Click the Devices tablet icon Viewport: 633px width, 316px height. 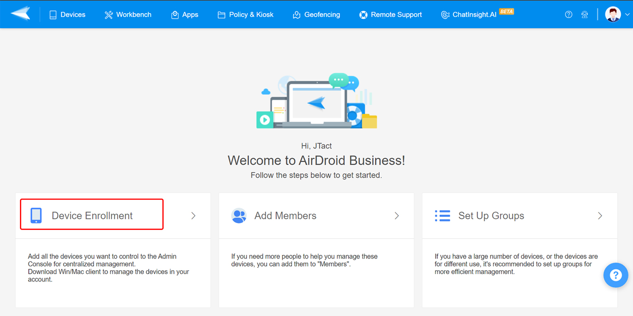tap(53, 15)
